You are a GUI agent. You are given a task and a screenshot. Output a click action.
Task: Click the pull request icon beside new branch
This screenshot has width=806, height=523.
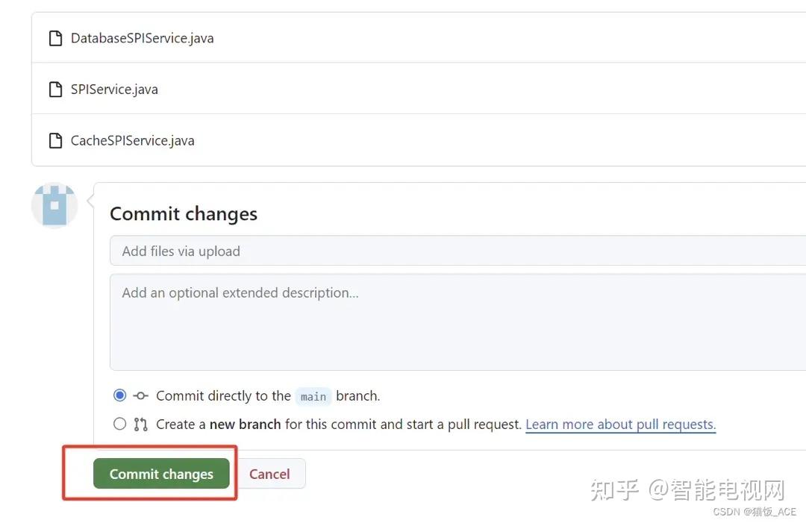(140, 425)
